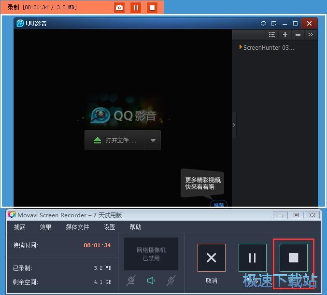Click the QQ影音 main menu icon in title bar

(x=274, y=23)
